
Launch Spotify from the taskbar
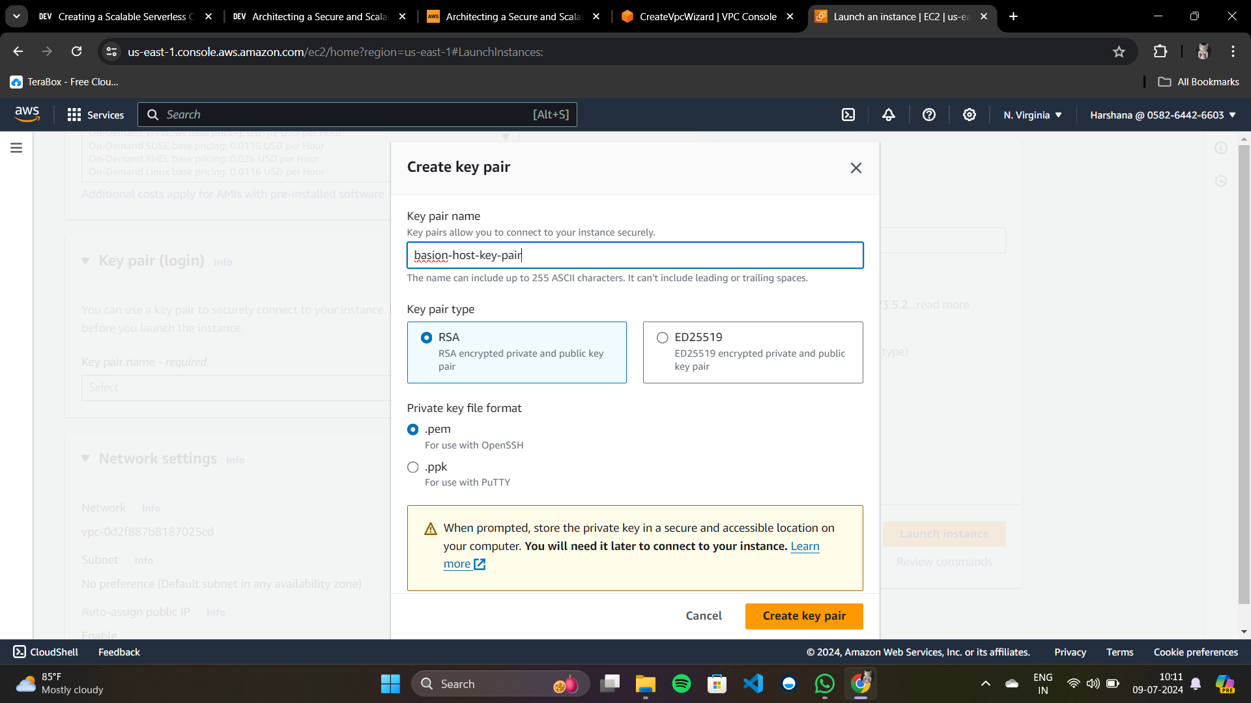682,683
